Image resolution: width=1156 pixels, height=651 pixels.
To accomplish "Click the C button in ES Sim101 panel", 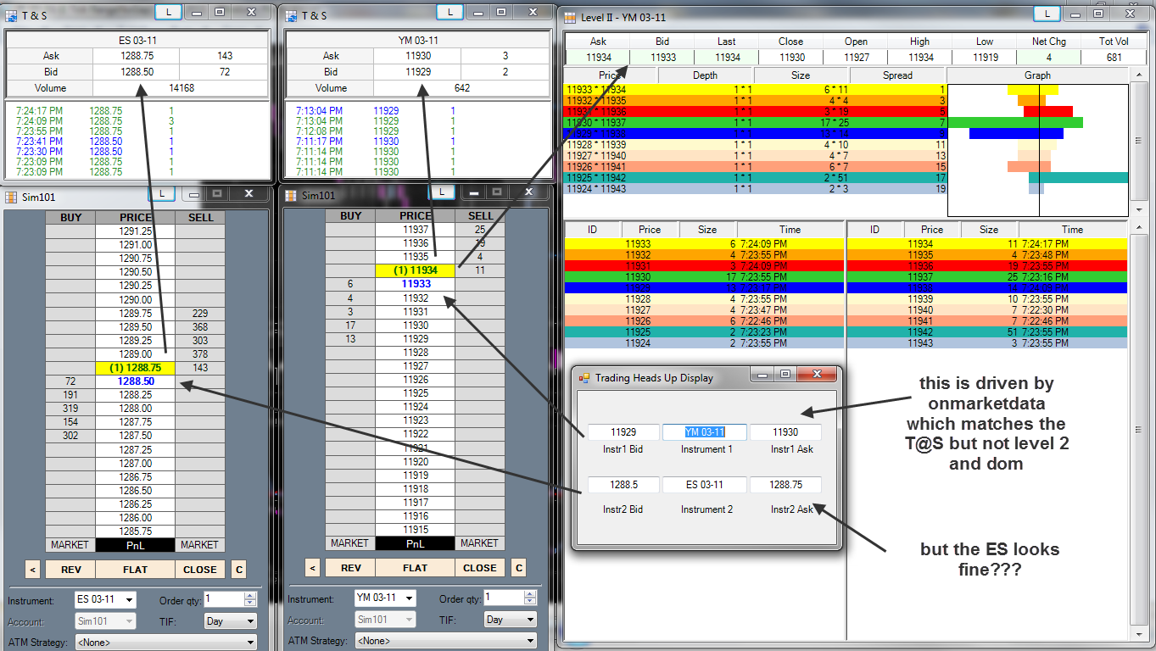I will (x=239, y=570).
